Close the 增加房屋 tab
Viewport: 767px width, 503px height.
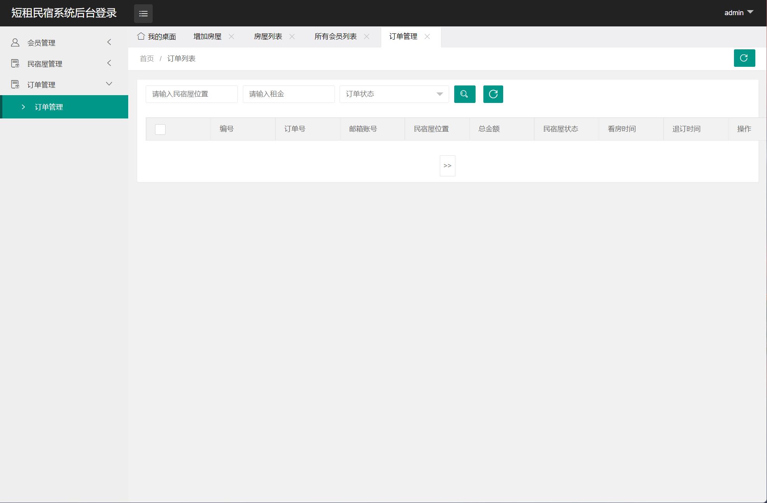click(231, 37)
